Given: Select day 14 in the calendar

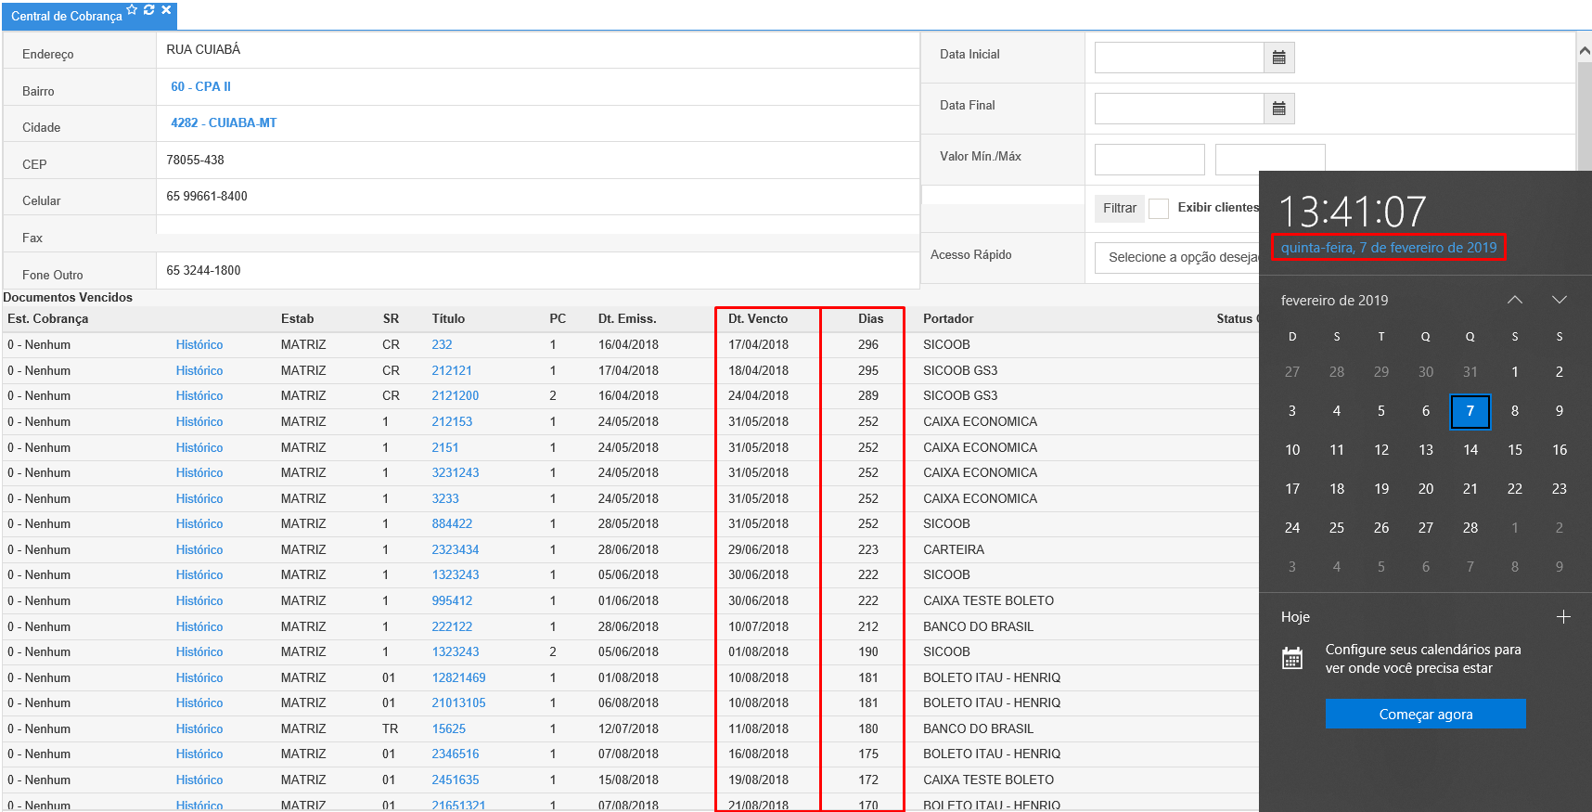Looking at the screenshot, I should coord(1470,450).
